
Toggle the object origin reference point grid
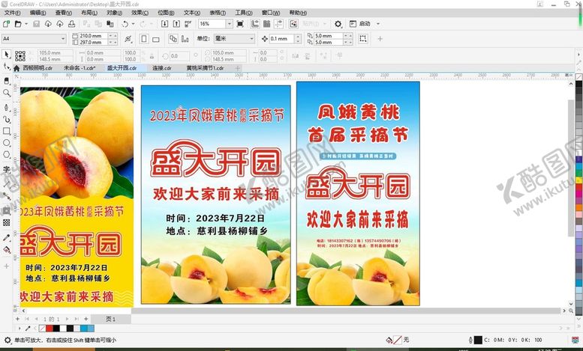pyautogui.click(x=20, y=56)
